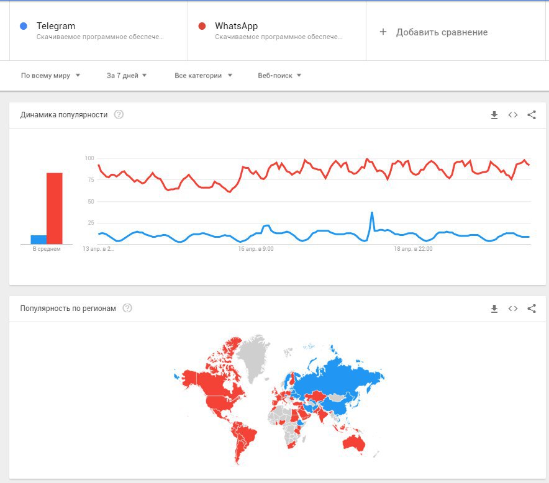The height and width of the screenshot is (483, 549).
Task: Expand the Веб-поиск search type dropdown
Action: [279, 76]
